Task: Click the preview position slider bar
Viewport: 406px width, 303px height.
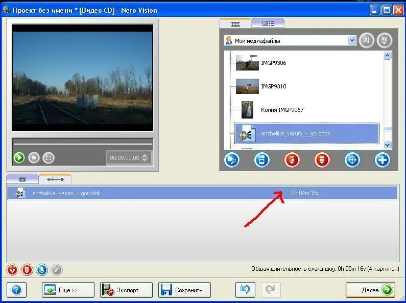Action: coord(83,144)
